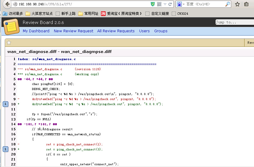
Task: Click the '// diagnose result' comment line
Action: 52,129
